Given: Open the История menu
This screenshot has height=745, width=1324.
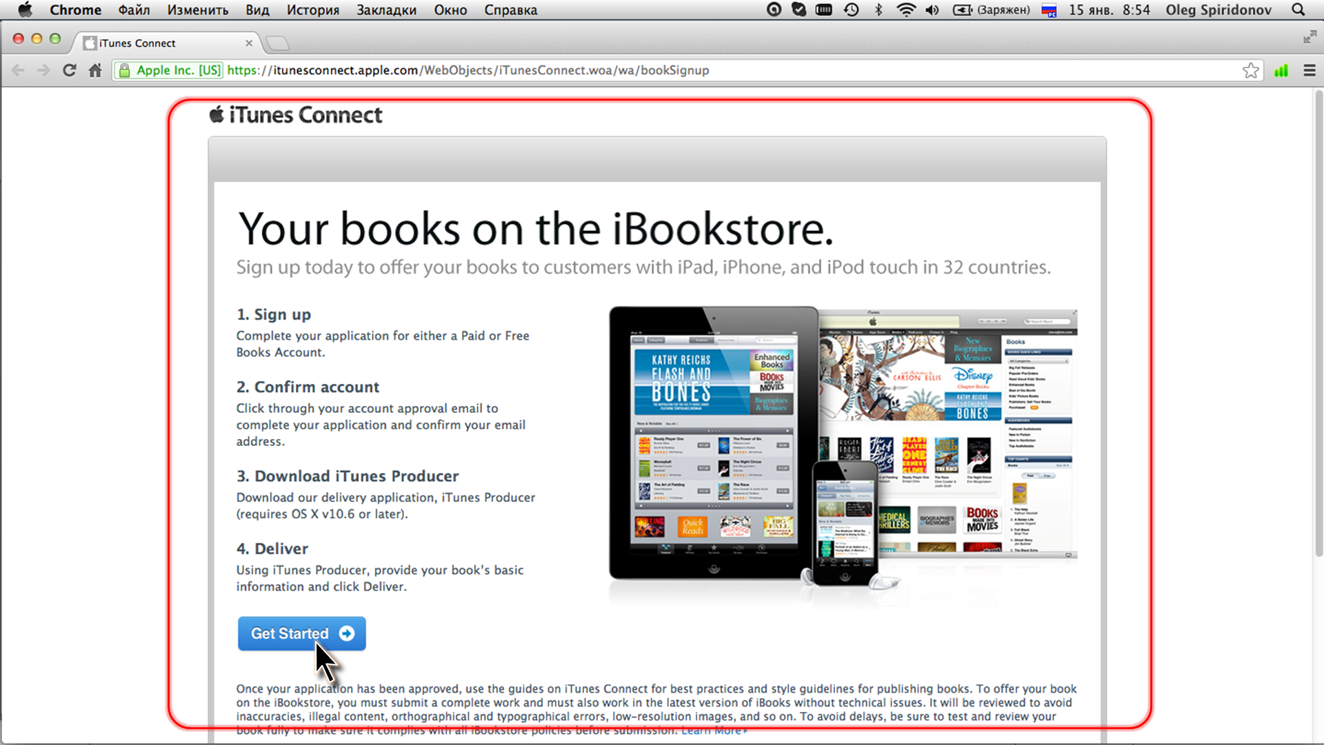Looking at the screenshot, I should 312,10.
